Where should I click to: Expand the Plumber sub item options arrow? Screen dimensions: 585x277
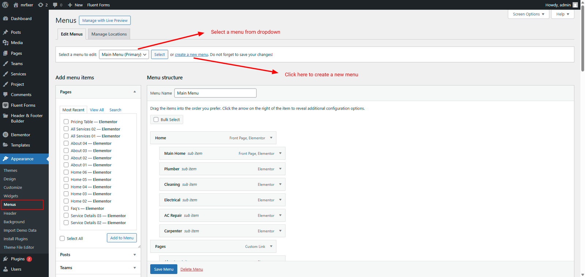point(280,169)
